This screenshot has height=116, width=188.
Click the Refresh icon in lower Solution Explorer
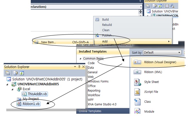22,73
